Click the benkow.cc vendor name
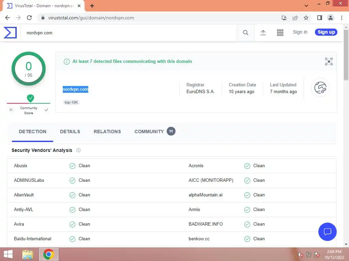This screenshot has width=349, height=261. point(199,239)
